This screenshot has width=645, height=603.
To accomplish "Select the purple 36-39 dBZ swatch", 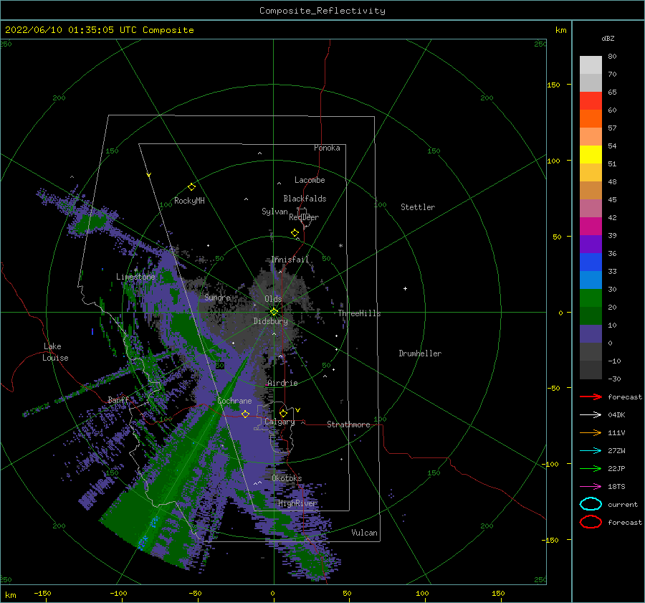I will pyautogui.click(x=591, y=244).
